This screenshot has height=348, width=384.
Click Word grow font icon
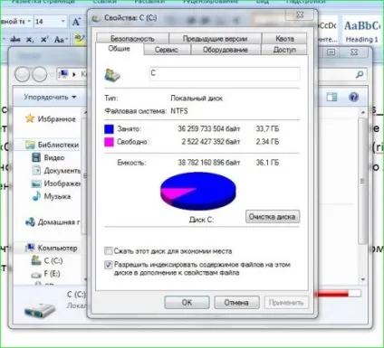pyautogui.click(x=76, y=22)
